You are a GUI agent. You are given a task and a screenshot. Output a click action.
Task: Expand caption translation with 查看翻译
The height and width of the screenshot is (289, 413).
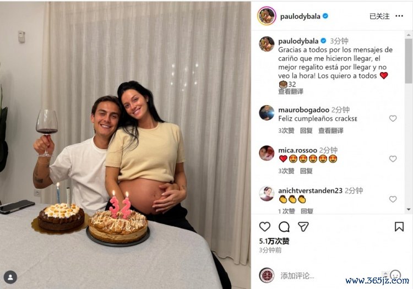click(291, 91)
